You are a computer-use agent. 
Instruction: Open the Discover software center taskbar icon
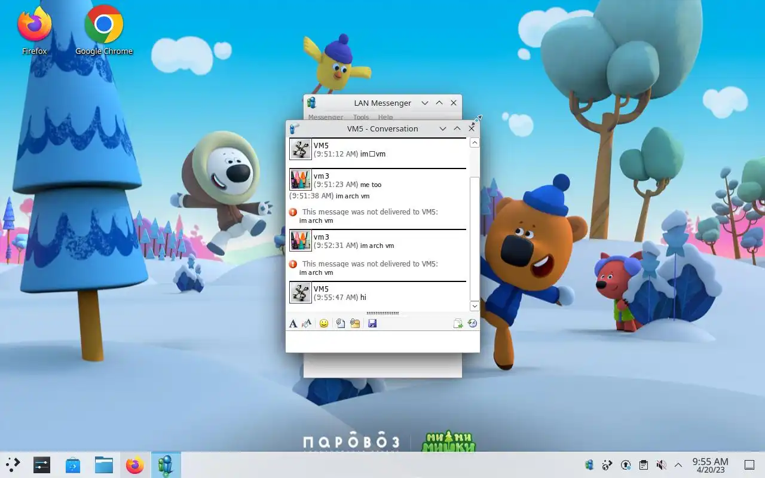[x=72, y=464]
